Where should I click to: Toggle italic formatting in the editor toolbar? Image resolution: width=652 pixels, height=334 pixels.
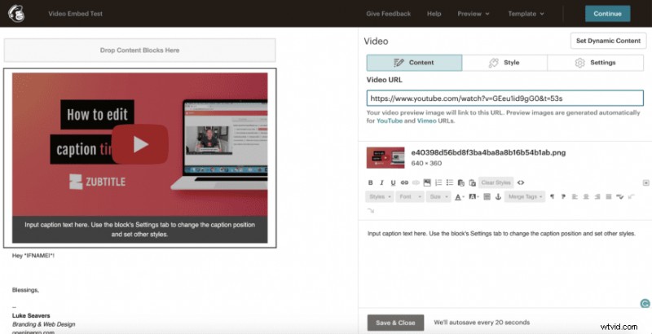tap(381, 182)
